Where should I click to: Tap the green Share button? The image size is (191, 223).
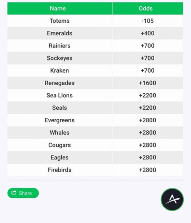(x=23, y=193)
